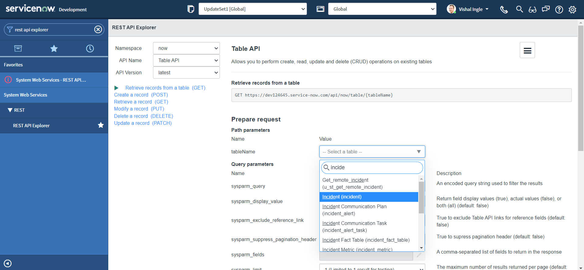Select Incident (incident) table option
Viewport: 584px width, 270px height.
pyautogui.click(x=369, y=197)
